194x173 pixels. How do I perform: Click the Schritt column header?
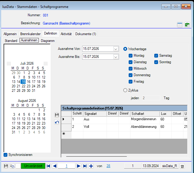pyautogui.click(x=77, y=114)
